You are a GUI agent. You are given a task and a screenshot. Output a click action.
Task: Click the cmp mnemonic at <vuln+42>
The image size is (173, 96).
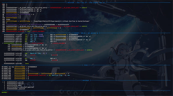point(26,53)
